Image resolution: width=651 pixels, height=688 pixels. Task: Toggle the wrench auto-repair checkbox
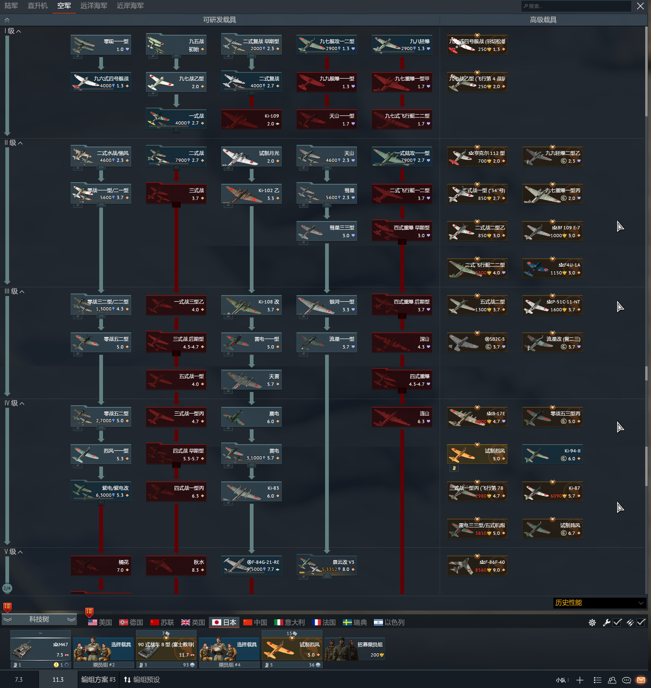[x=617, y=622]
